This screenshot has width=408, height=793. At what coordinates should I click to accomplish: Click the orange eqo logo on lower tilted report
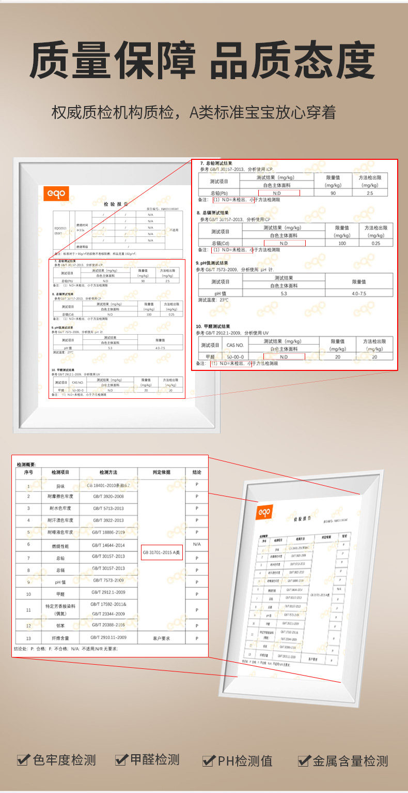pos(264,512)
